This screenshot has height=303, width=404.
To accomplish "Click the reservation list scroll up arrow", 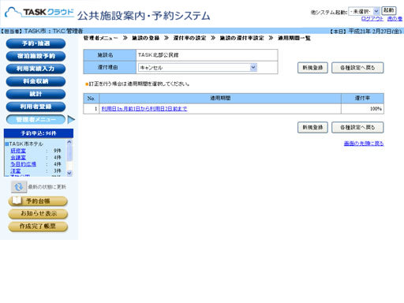I will coord(69,142).
